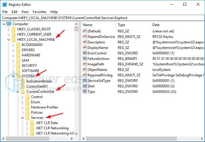Click the SECURITY folder icon
Viewport: 205px width, 142px height.
click(18, 66)
